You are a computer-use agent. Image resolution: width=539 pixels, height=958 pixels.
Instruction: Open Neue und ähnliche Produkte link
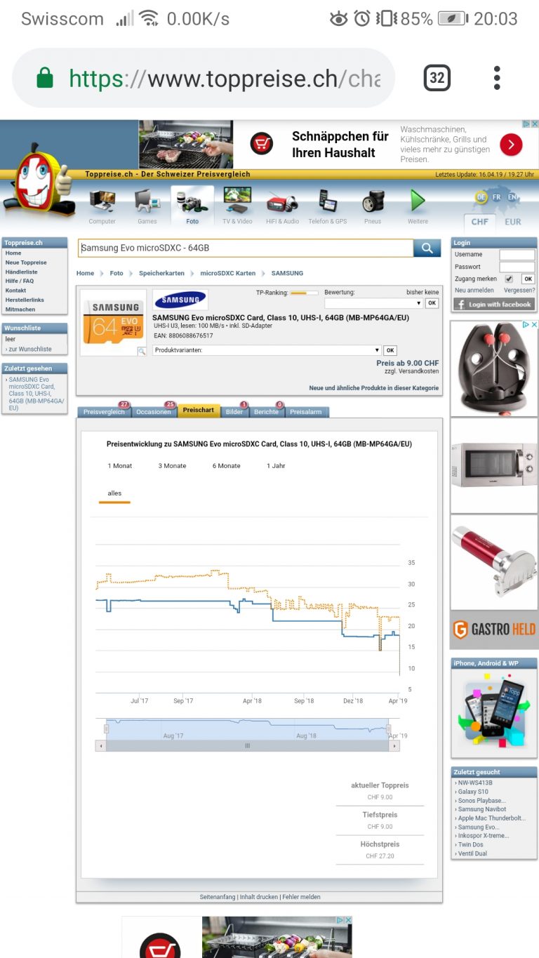pos(374,388)
